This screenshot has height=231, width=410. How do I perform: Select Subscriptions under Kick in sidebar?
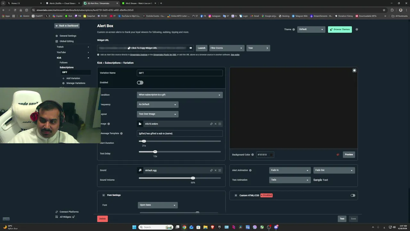67,67
